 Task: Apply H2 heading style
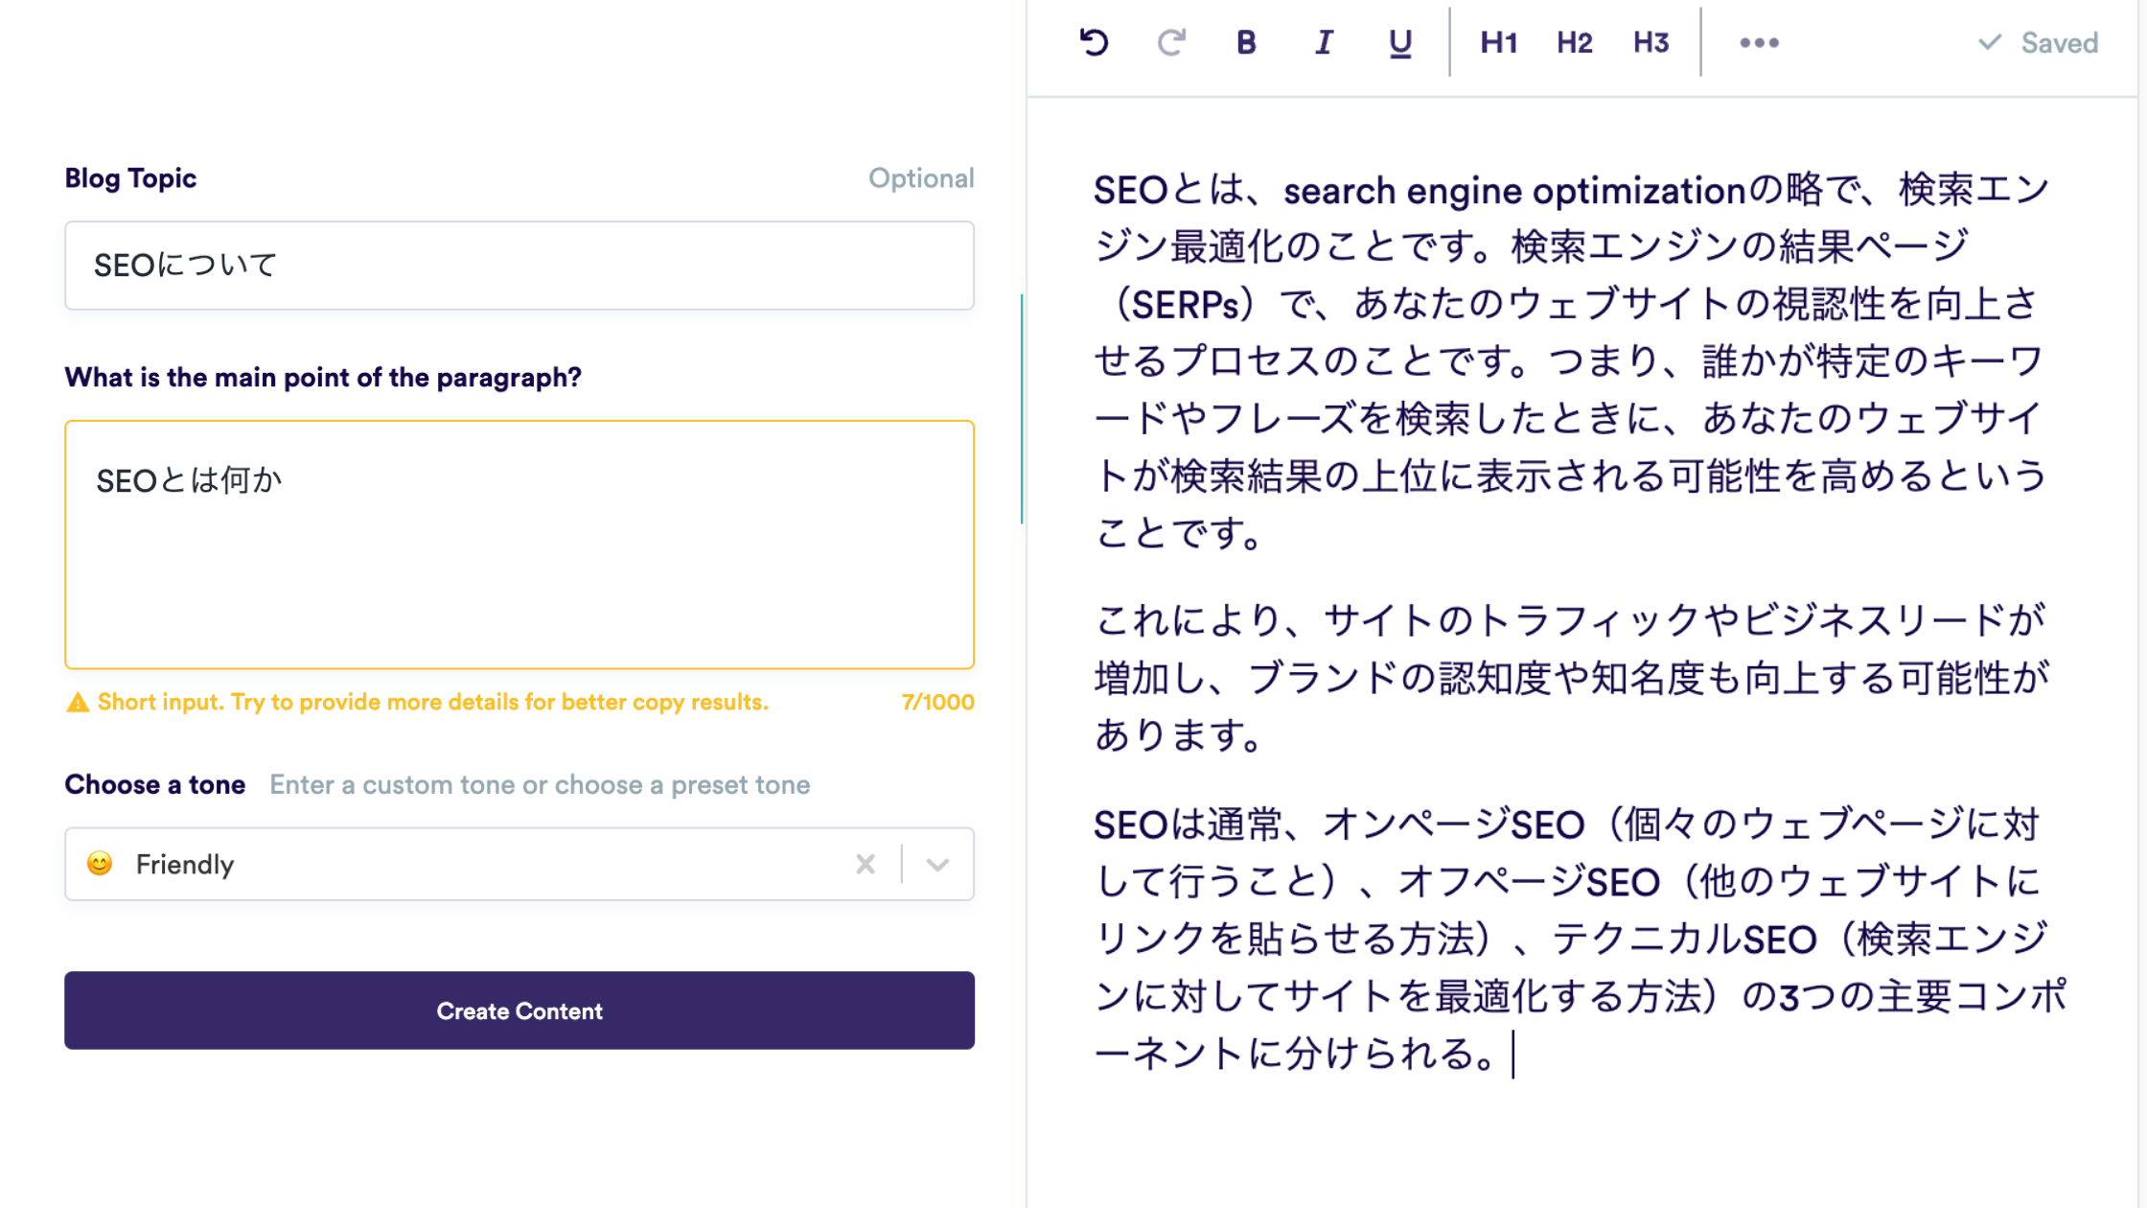click(1575, 42)
